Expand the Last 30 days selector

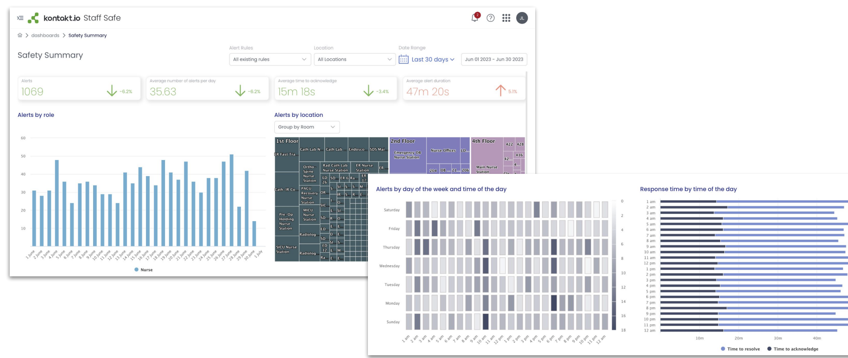click(433, 59)
